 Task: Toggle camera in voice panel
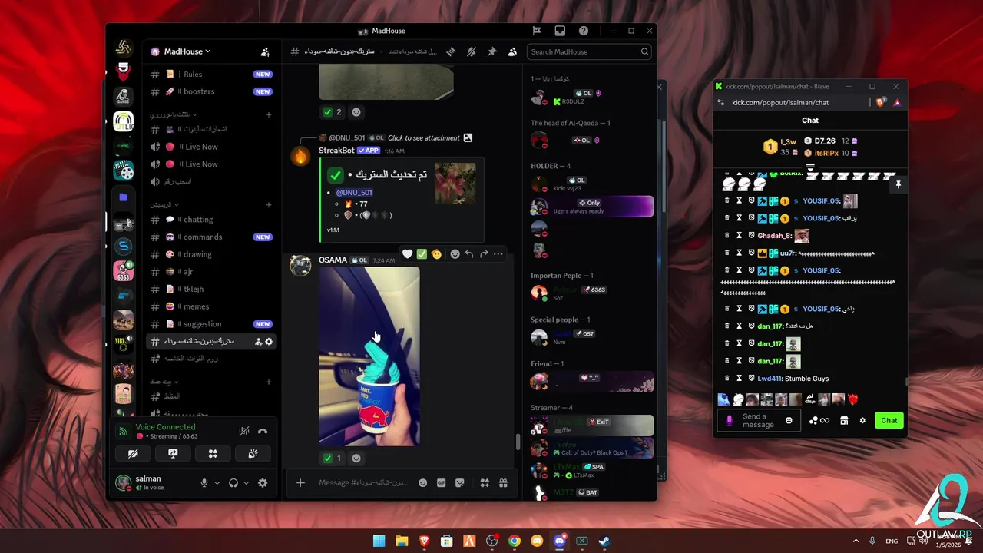(x=133, y=454)
